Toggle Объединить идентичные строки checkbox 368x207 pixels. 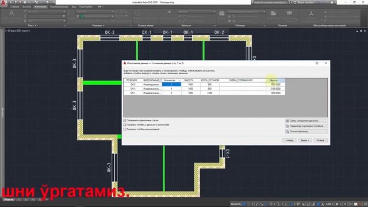125,120
